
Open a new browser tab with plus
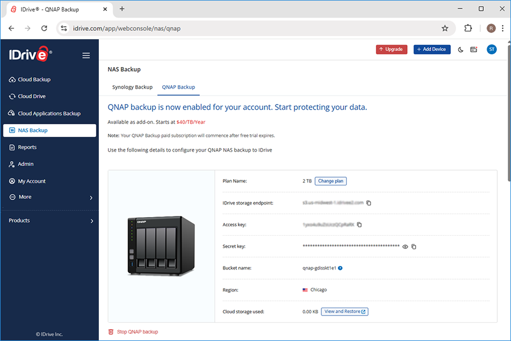(122, 9)
